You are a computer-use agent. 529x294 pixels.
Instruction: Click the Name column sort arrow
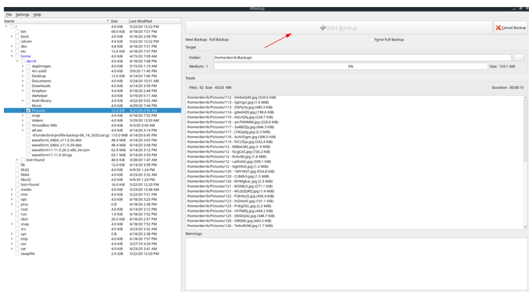(108, 21)
